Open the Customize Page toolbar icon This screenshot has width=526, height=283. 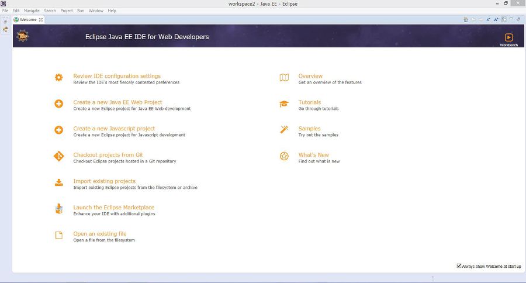tap(504, 19)
